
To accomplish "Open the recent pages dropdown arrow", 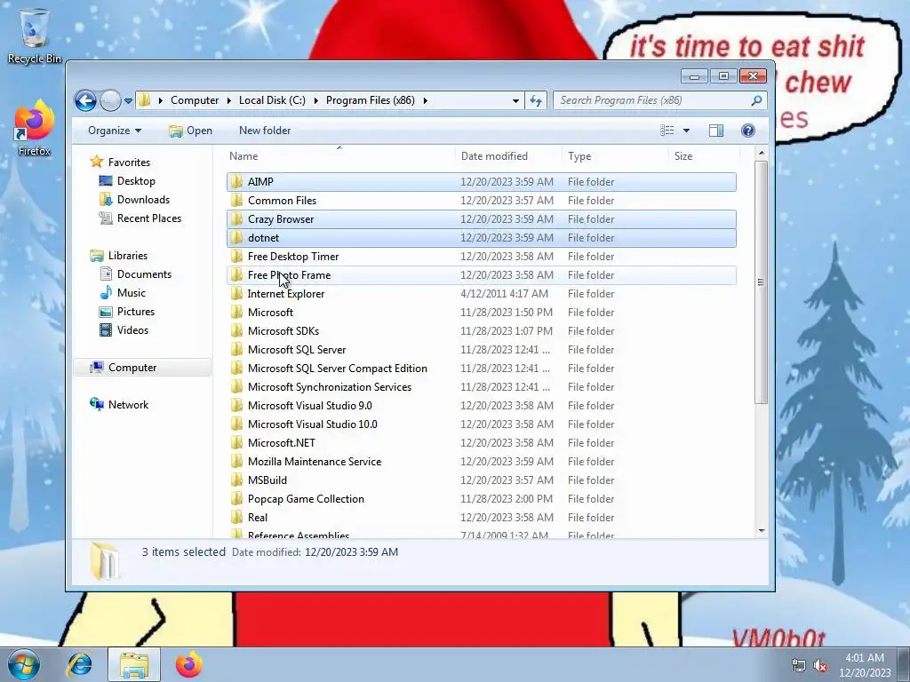I will pyautogui.click(x=128, y=101).
